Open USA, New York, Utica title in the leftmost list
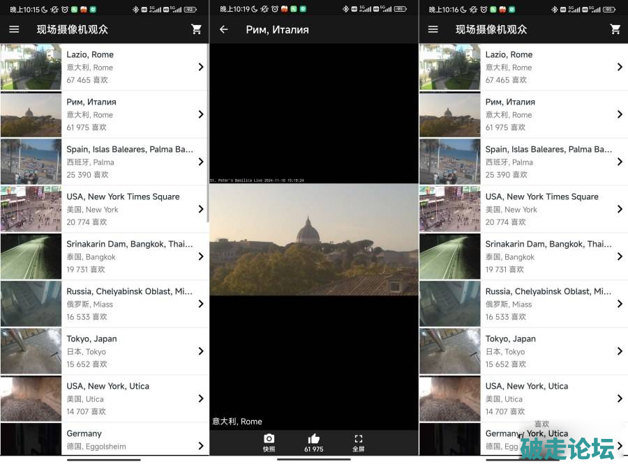Image resolution: width=628 pixels, height=464 pixels. click(x=108, y=386)
